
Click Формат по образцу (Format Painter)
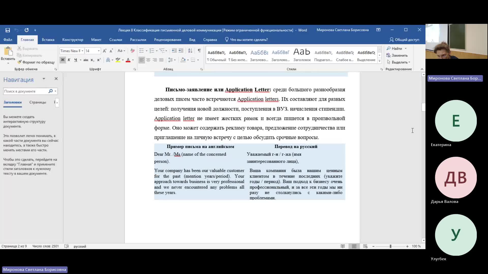[x=36, y=62]
